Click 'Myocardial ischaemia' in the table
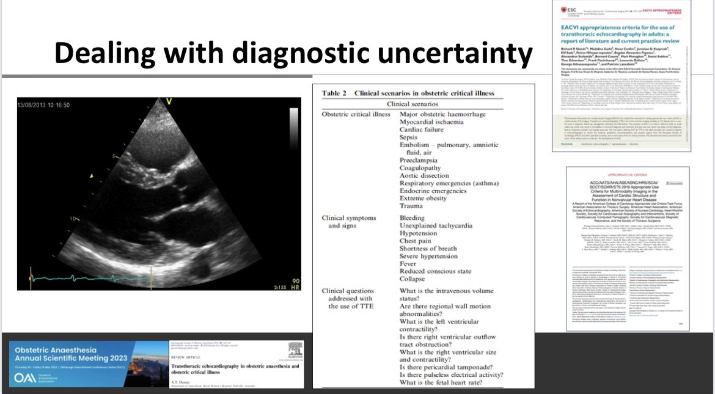Screen dimensions: 715x394 (432, 122)
